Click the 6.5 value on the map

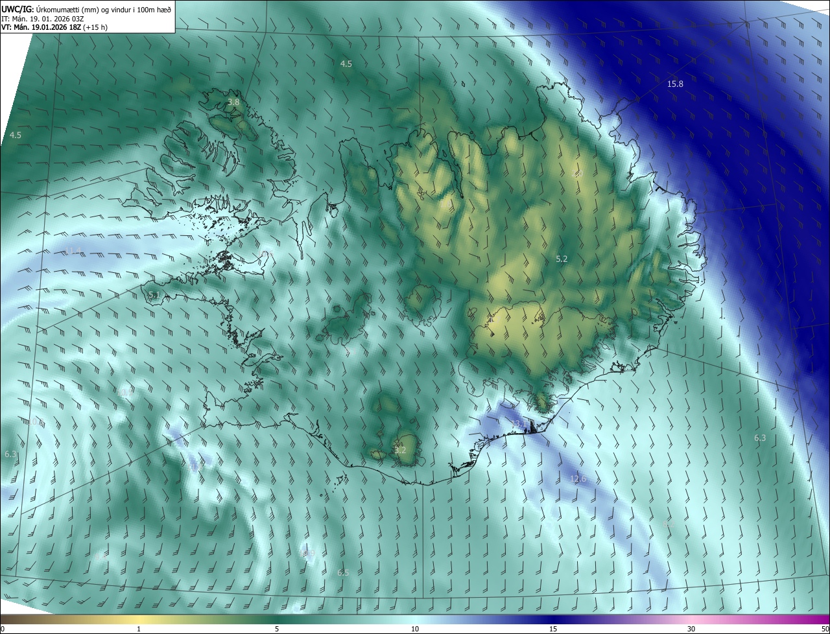pos(343,572)
